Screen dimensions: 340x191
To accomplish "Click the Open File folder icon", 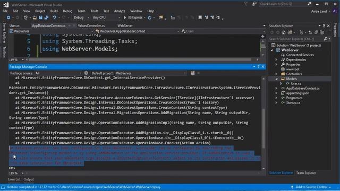I will tap(35, 18).
